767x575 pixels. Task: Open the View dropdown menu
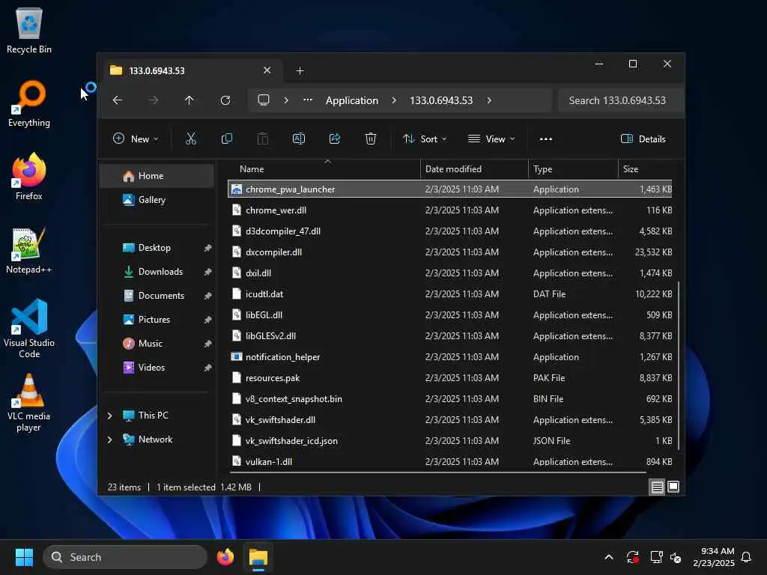(491, 139)
